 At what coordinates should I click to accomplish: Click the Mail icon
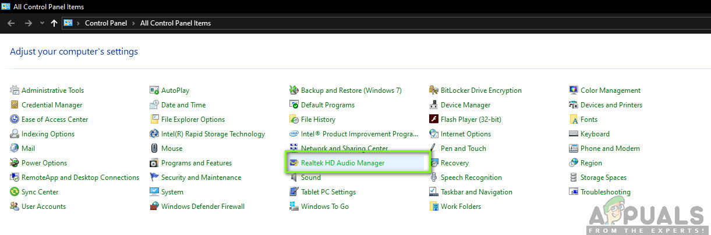(x=15, y=149)
